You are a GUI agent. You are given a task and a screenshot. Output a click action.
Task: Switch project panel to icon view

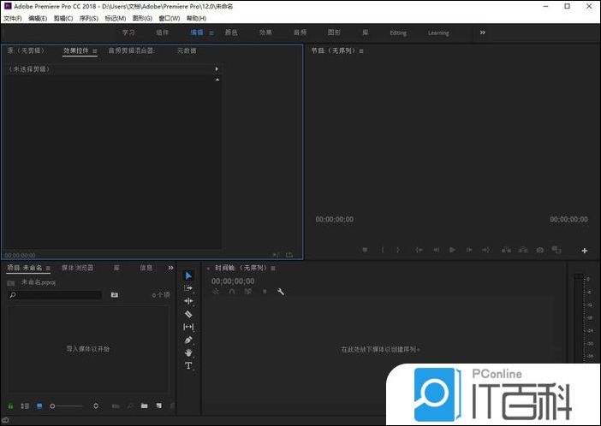(x=39, y=405)
